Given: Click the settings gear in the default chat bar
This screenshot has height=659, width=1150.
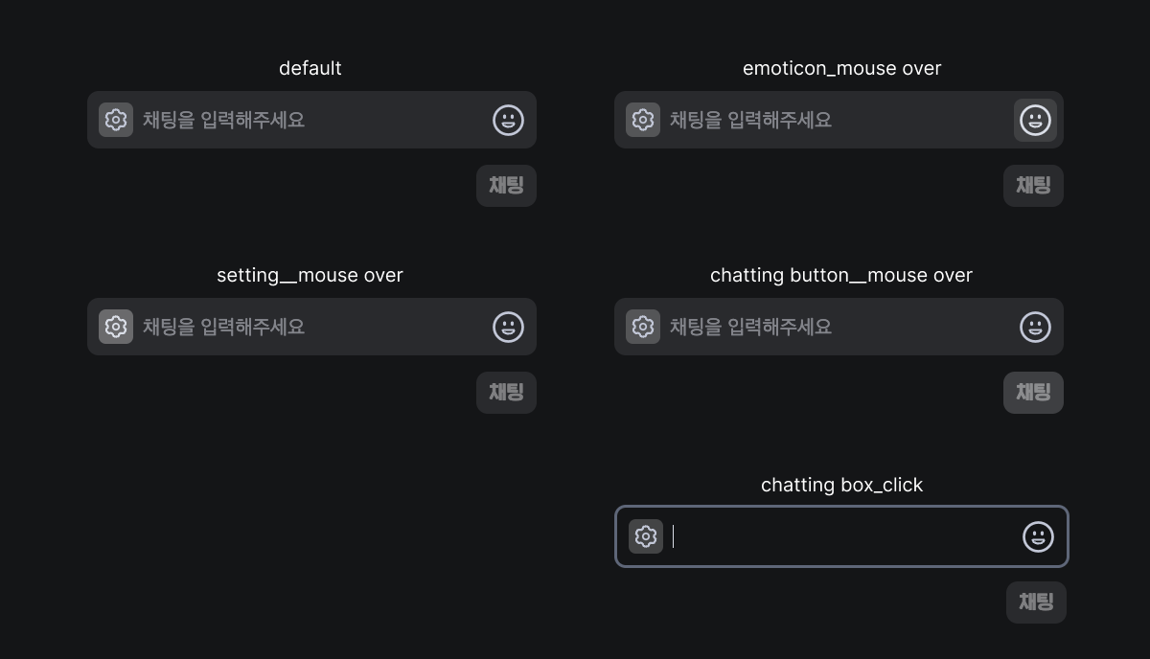Looking at the screenshot, I should [x=116, y=120].
